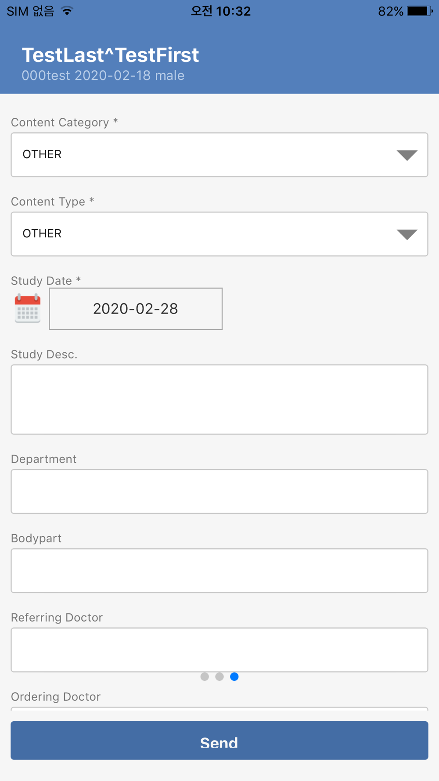The image size is (439, 781).
Task: Tap the first page indicator dot
Action: [x=205, y=676]
